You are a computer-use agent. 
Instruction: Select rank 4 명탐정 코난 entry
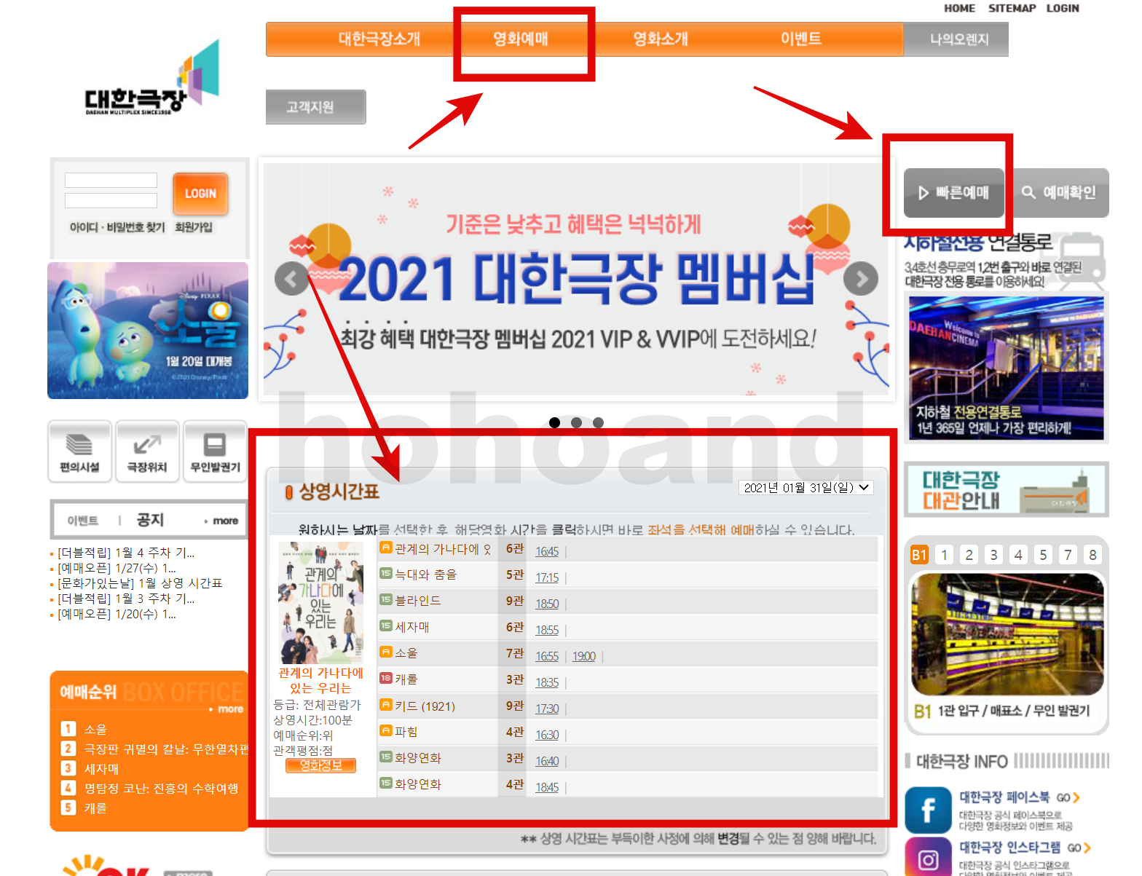click(161, 789)
